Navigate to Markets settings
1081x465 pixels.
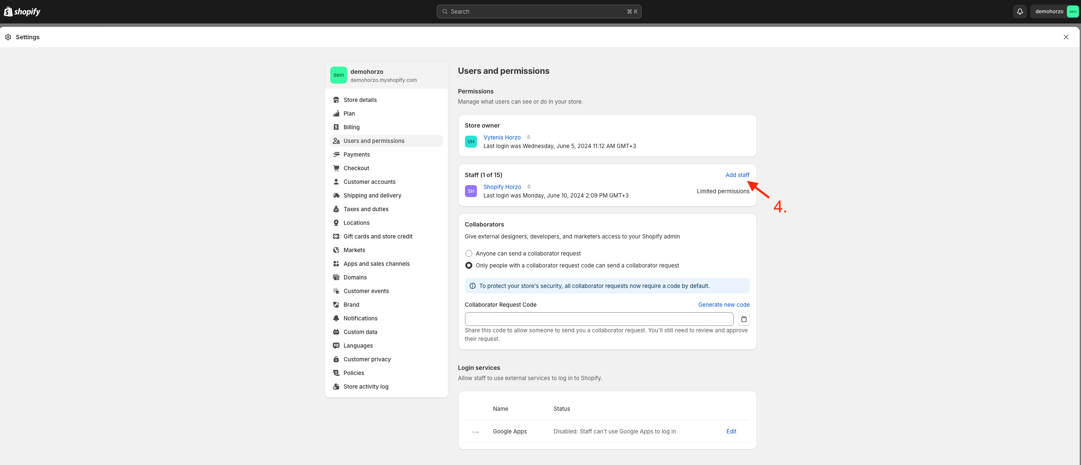pyautogui.click(x=354, y=250)
